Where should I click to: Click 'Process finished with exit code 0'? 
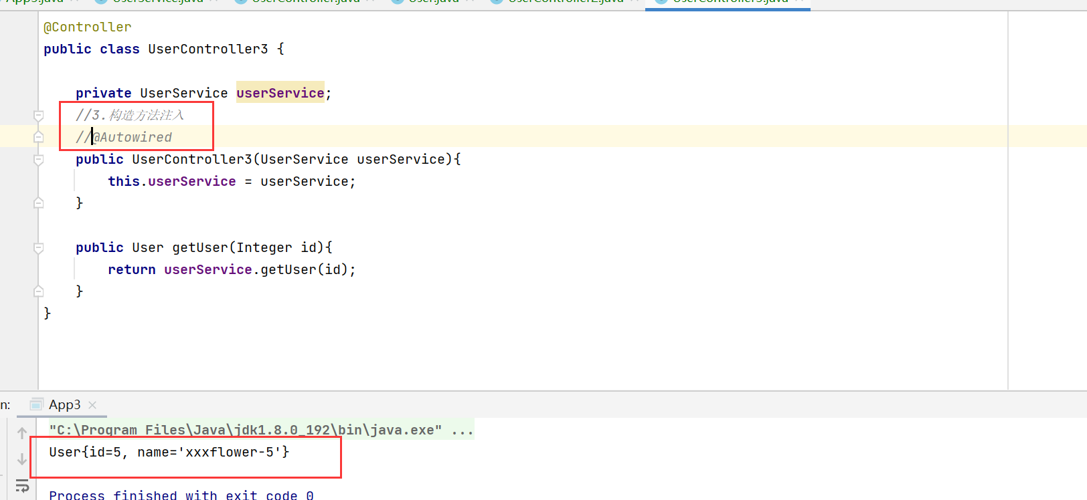pyautogui.click(x=181, y=495)
